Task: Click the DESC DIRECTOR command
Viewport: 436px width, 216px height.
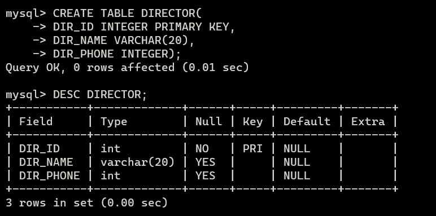Action: (x=100, y=95)
